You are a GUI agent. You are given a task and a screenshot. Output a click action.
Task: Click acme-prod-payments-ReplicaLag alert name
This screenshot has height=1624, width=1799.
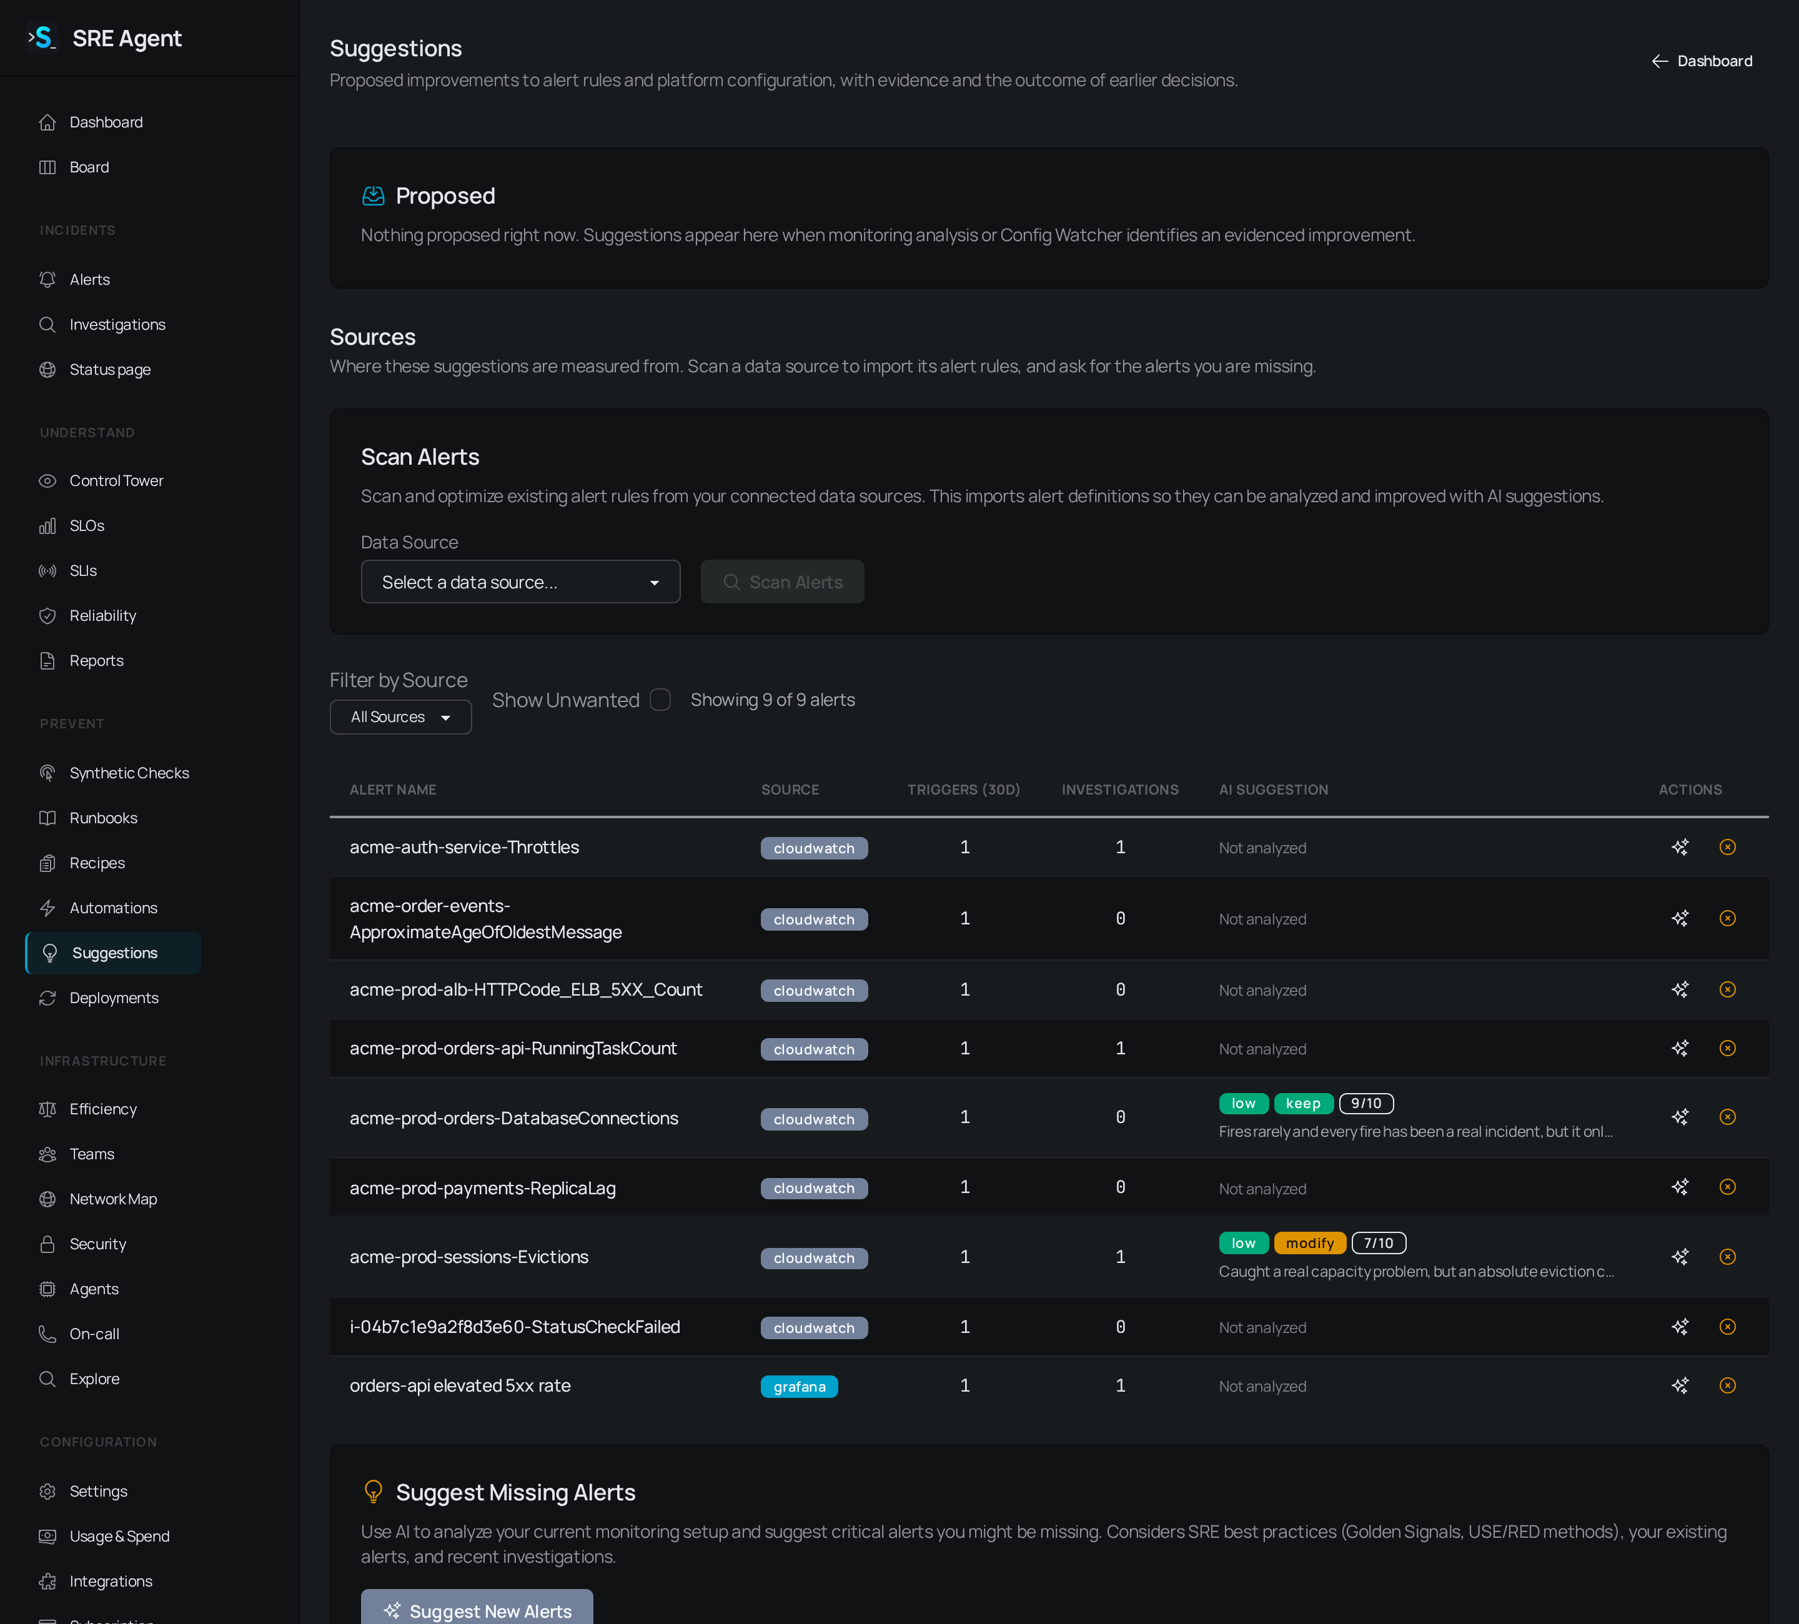pyautogui.click(x=483, y=1189)
